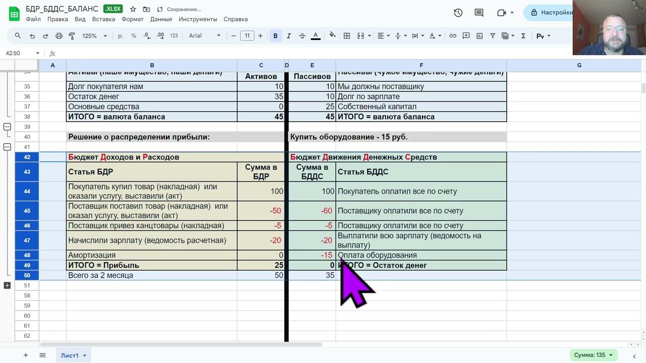646x363 pixels.
Task: Open the Arial font dropdown
Action: point(205,36)
